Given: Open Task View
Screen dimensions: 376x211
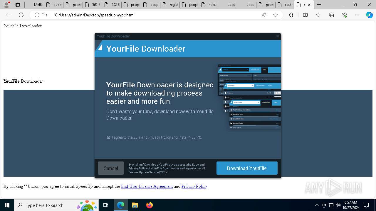Looking at the screenshot, I should click(x=106, y=205).
